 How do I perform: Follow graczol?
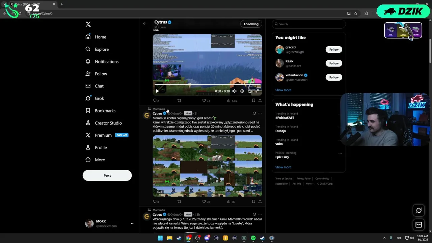pos(334,50)
